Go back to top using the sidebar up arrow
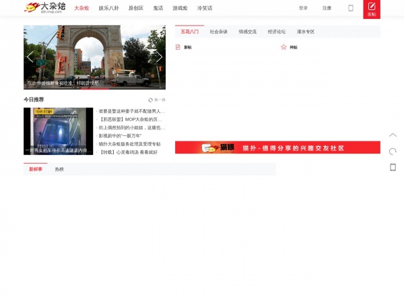 (393, 135)
